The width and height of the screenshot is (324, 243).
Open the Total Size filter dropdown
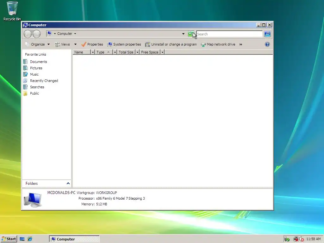pos(137,52)
